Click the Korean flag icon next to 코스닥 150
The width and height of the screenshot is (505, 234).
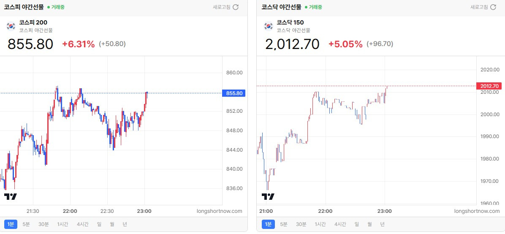click(269, 26)
